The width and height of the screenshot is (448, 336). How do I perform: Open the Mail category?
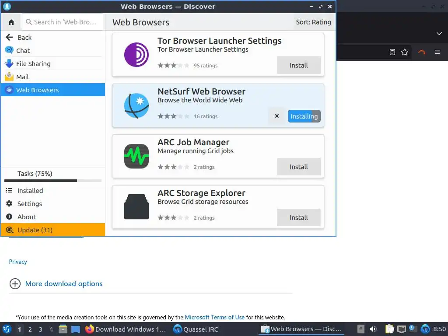(53, 77)
